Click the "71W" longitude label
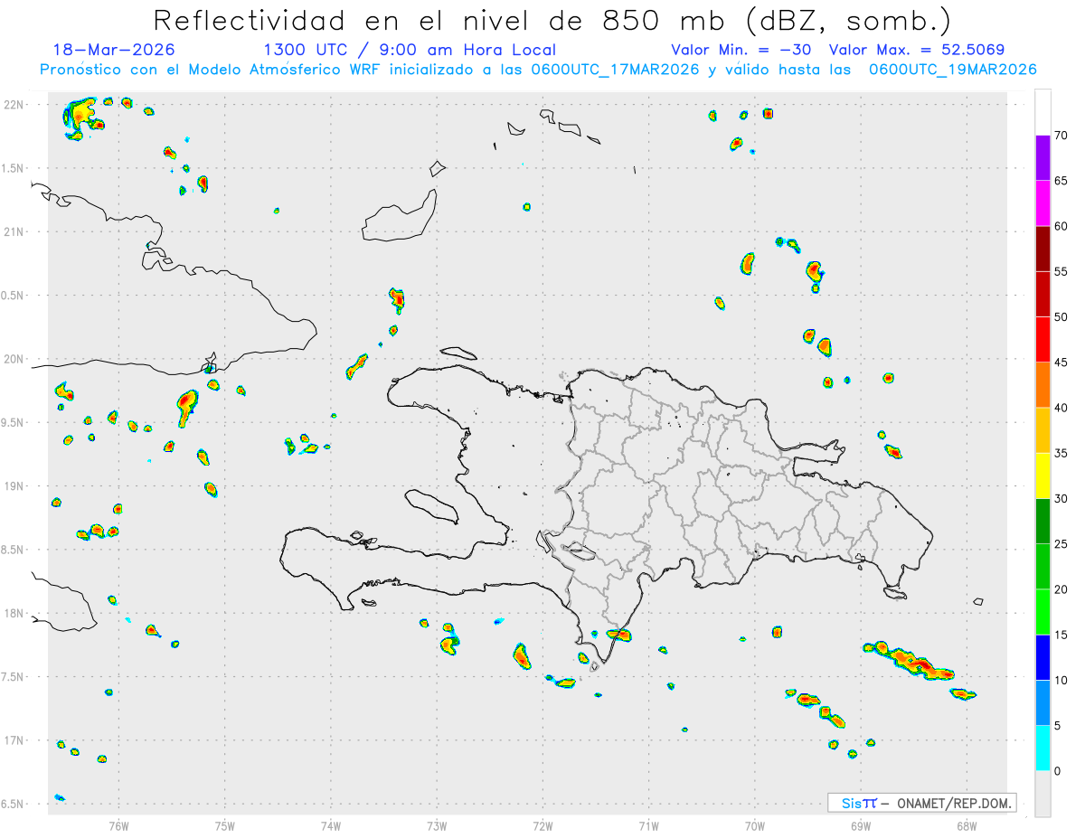The width and height of the screenshot is (1085, 838). (x=648, y=825)
